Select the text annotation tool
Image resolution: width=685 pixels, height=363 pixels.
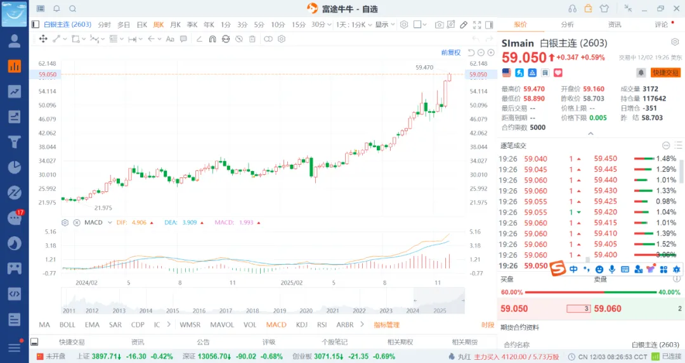[x=170, y=39]
